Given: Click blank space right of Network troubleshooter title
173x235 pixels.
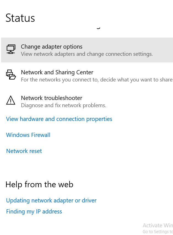Looking at the screenshot, I should 127,98.
